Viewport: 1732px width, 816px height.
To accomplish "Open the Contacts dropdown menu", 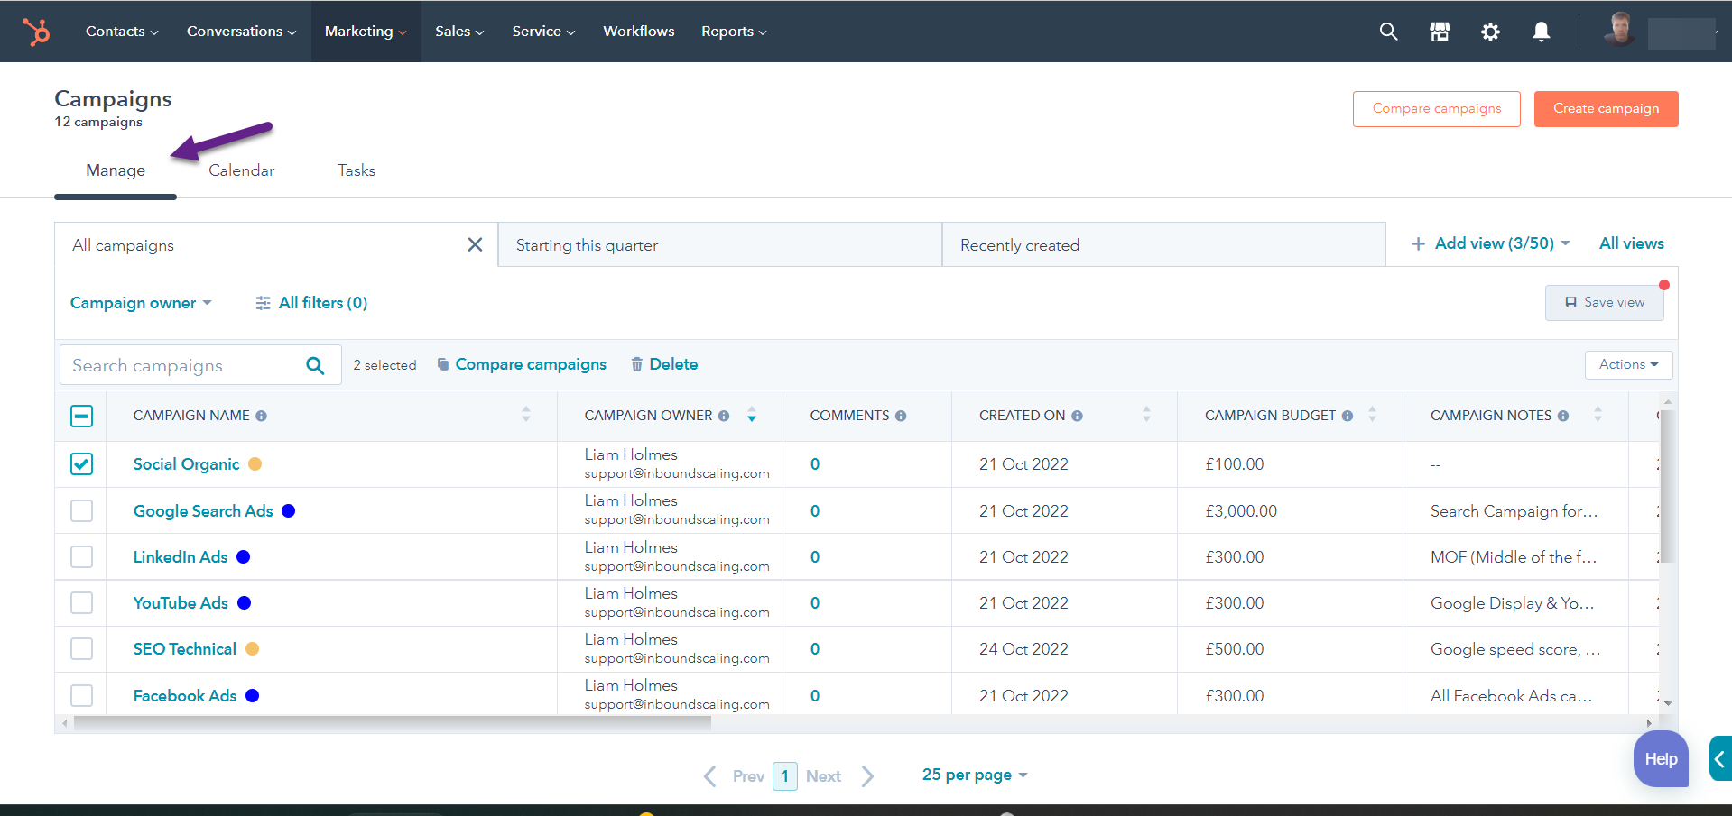I will point(122,32).
